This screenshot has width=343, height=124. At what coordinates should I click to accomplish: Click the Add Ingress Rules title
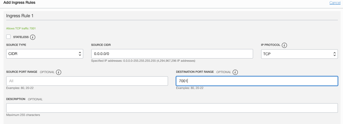click(19, 2)
